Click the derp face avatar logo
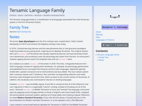Viewport: 142px width, 106px height. (115, 16)
